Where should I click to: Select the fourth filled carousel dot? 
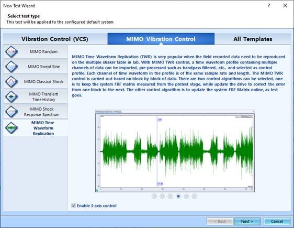click(178, 196)
